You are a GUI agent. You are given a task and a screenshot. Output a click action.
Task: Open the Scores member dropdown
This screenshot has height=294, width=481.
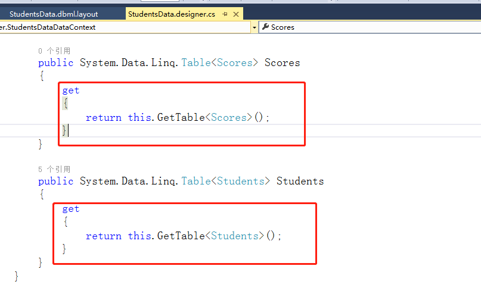click(370, 27)
